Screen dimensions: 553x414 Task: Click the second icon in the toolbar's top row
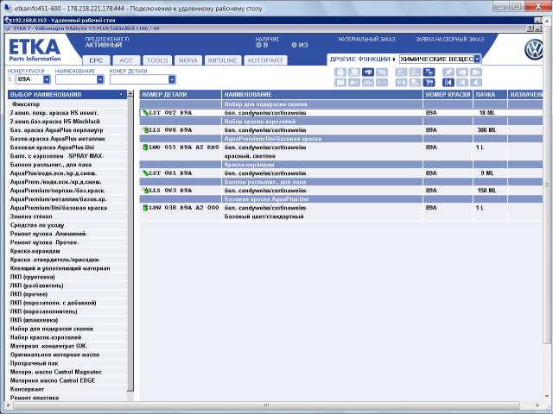click(x=354, y=72)
